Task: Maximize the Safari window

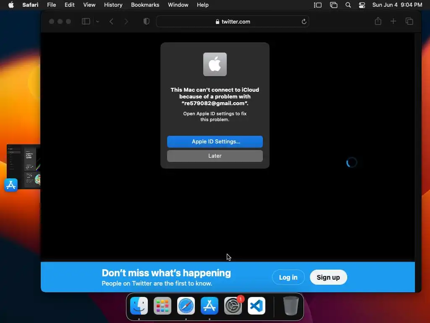Action: (x=68, y=21)
